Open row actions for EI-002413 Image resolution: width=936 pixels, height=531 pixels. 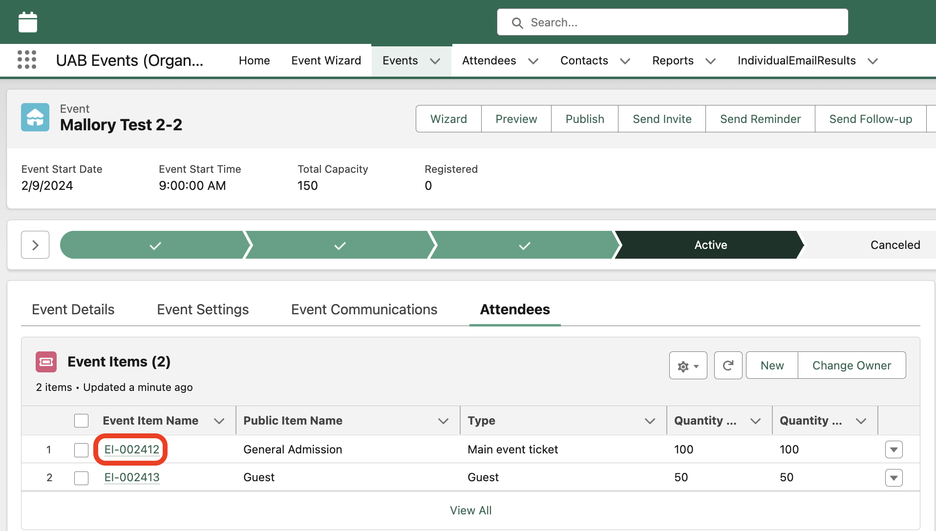[894, 478]
